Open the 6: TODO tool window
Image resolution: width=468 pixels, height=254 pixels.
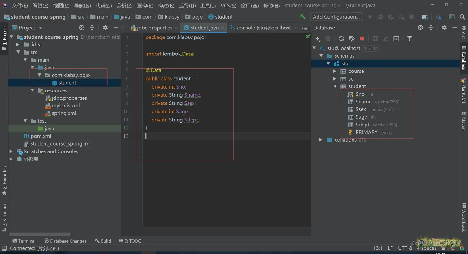(130, 241)
